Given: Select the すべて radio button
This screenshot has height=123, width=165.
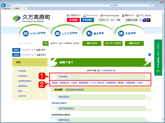Looking at the screenshot, I should pos(52,43).
